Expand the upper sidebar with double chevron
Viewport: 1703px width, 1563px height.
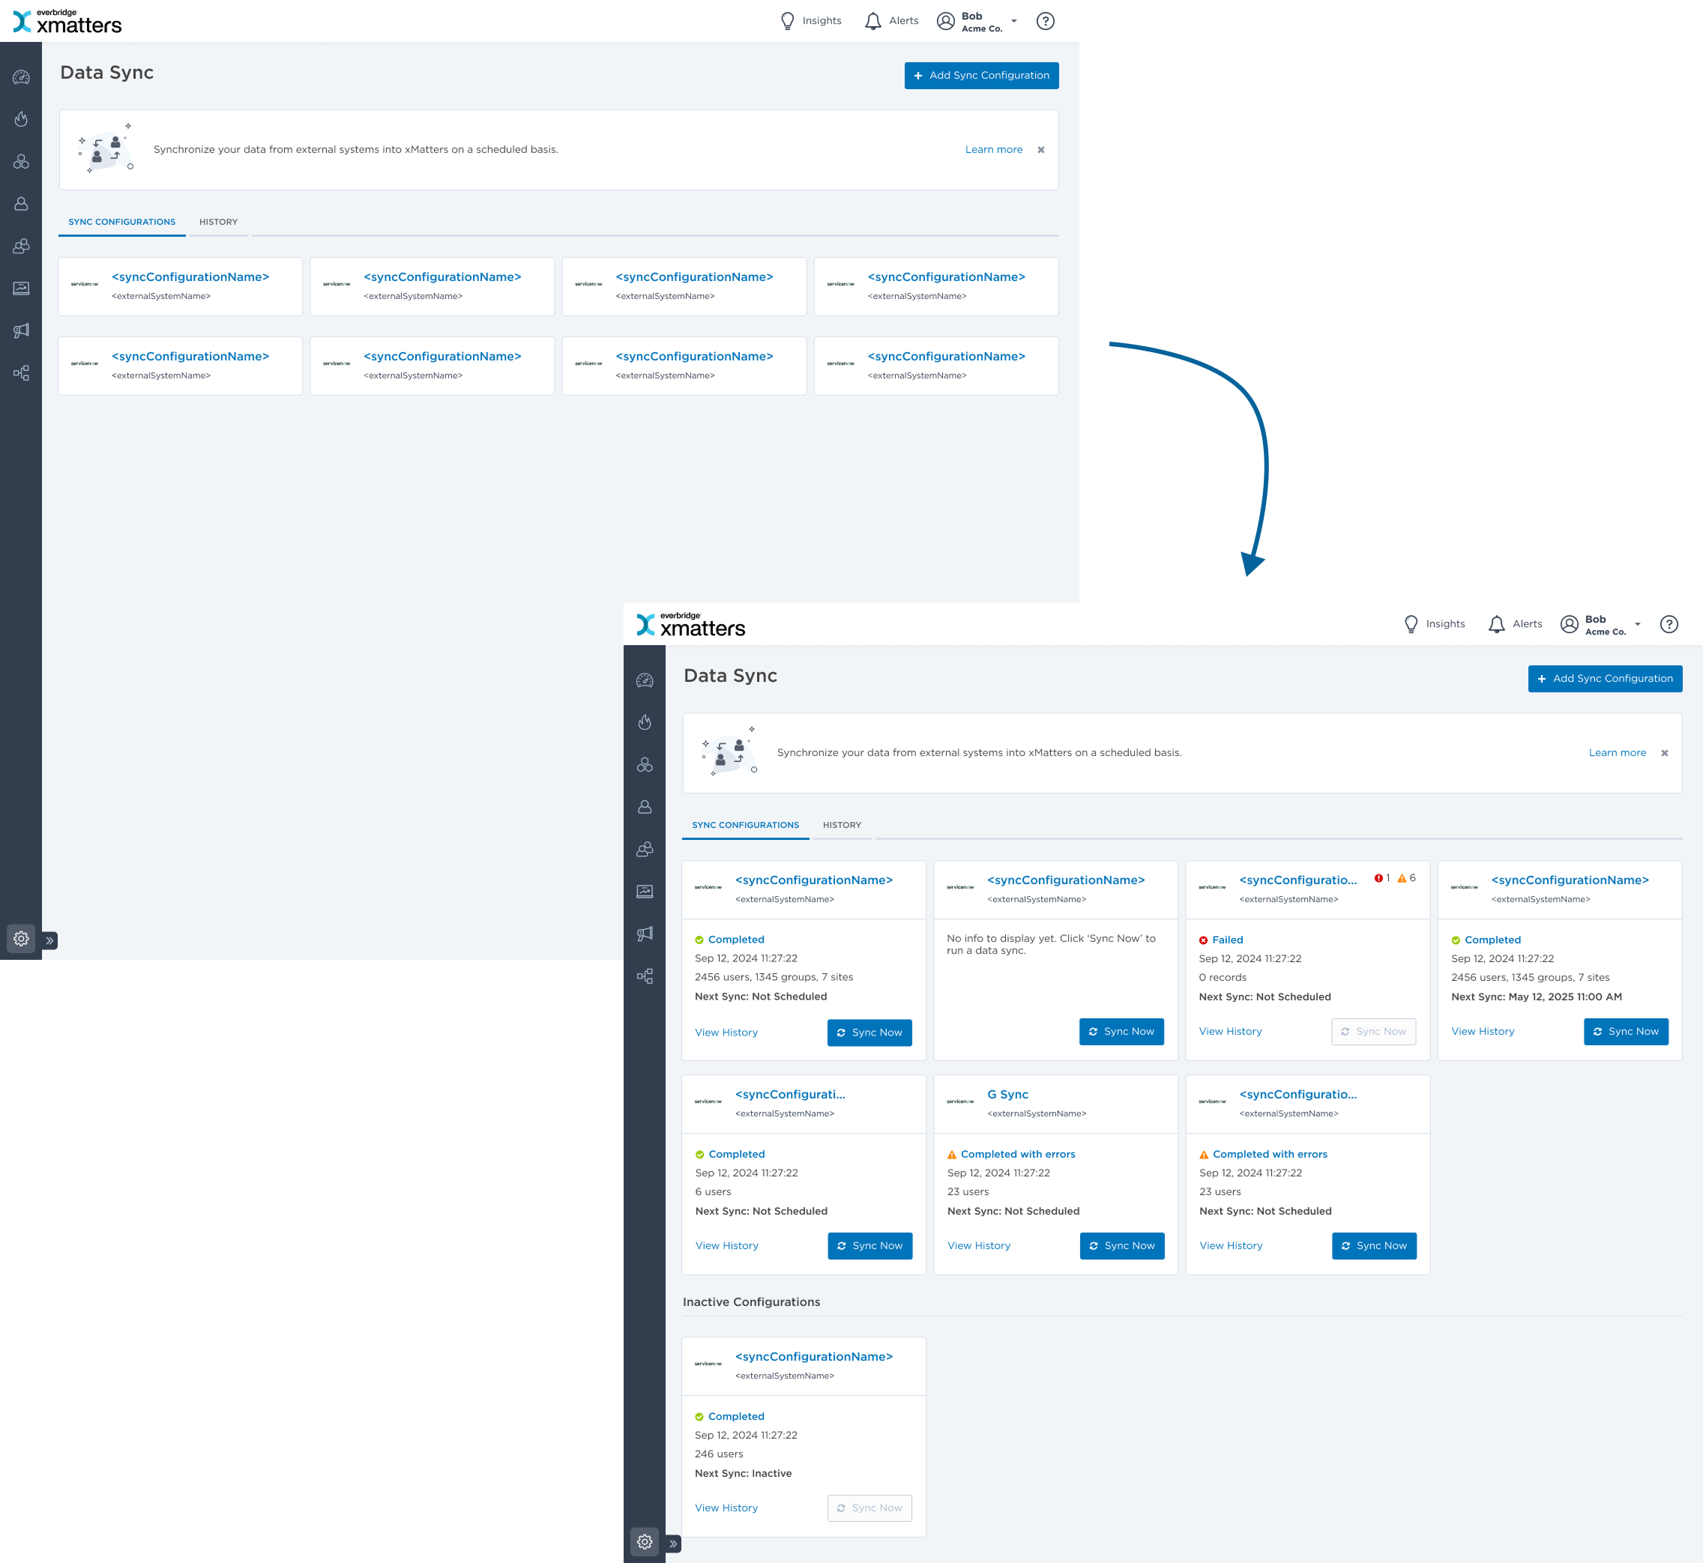point(50,940)
